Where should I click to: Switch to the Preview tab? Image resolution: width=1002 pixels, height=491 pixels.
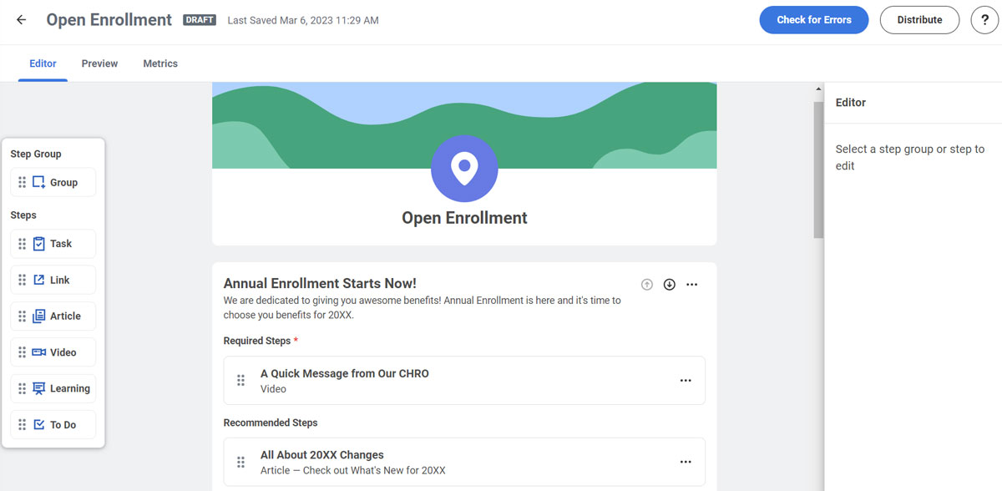[99, 63]
